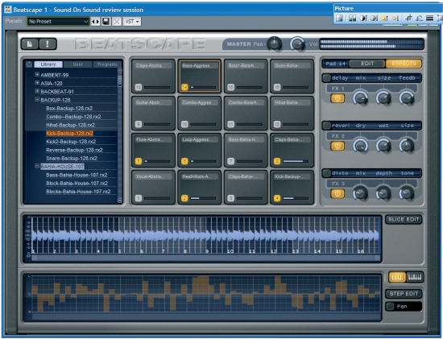Click Less Contrast icon in Picture toolbar
This screenshot has width=443, height=339.
click(374, 19)
